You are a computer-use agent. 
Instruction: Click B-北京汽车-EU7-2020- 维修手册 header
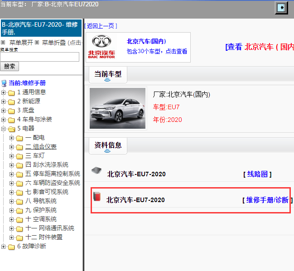tap(41, 28)
